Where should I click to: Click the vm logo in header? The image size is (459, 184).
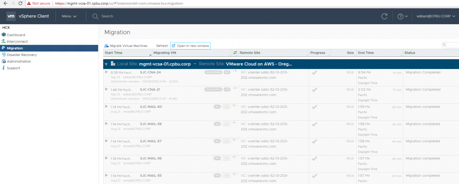[11, 16]
